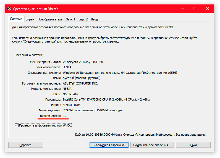The height and width of the screenshot is (158, 220).
Task: Click ASUSTeK COMPUTER INC. manufacturer value
Action: [80, 83]
